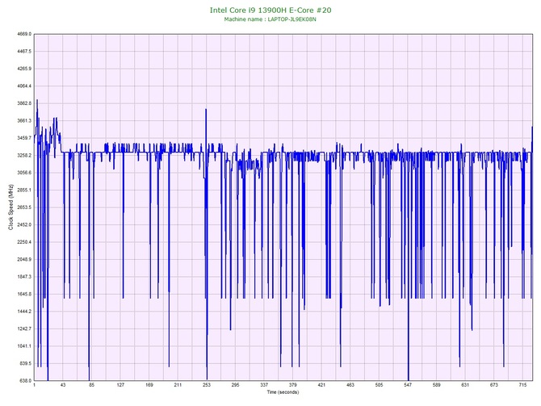
Task: Click the x-axis tick label 211
Action: pyautogui.click(x=178, y=385)
